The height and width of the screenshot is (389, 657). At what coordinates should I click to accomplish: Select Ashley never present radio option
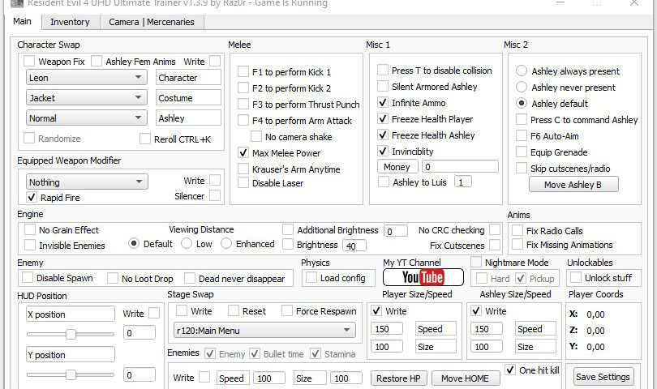(522, 87)
